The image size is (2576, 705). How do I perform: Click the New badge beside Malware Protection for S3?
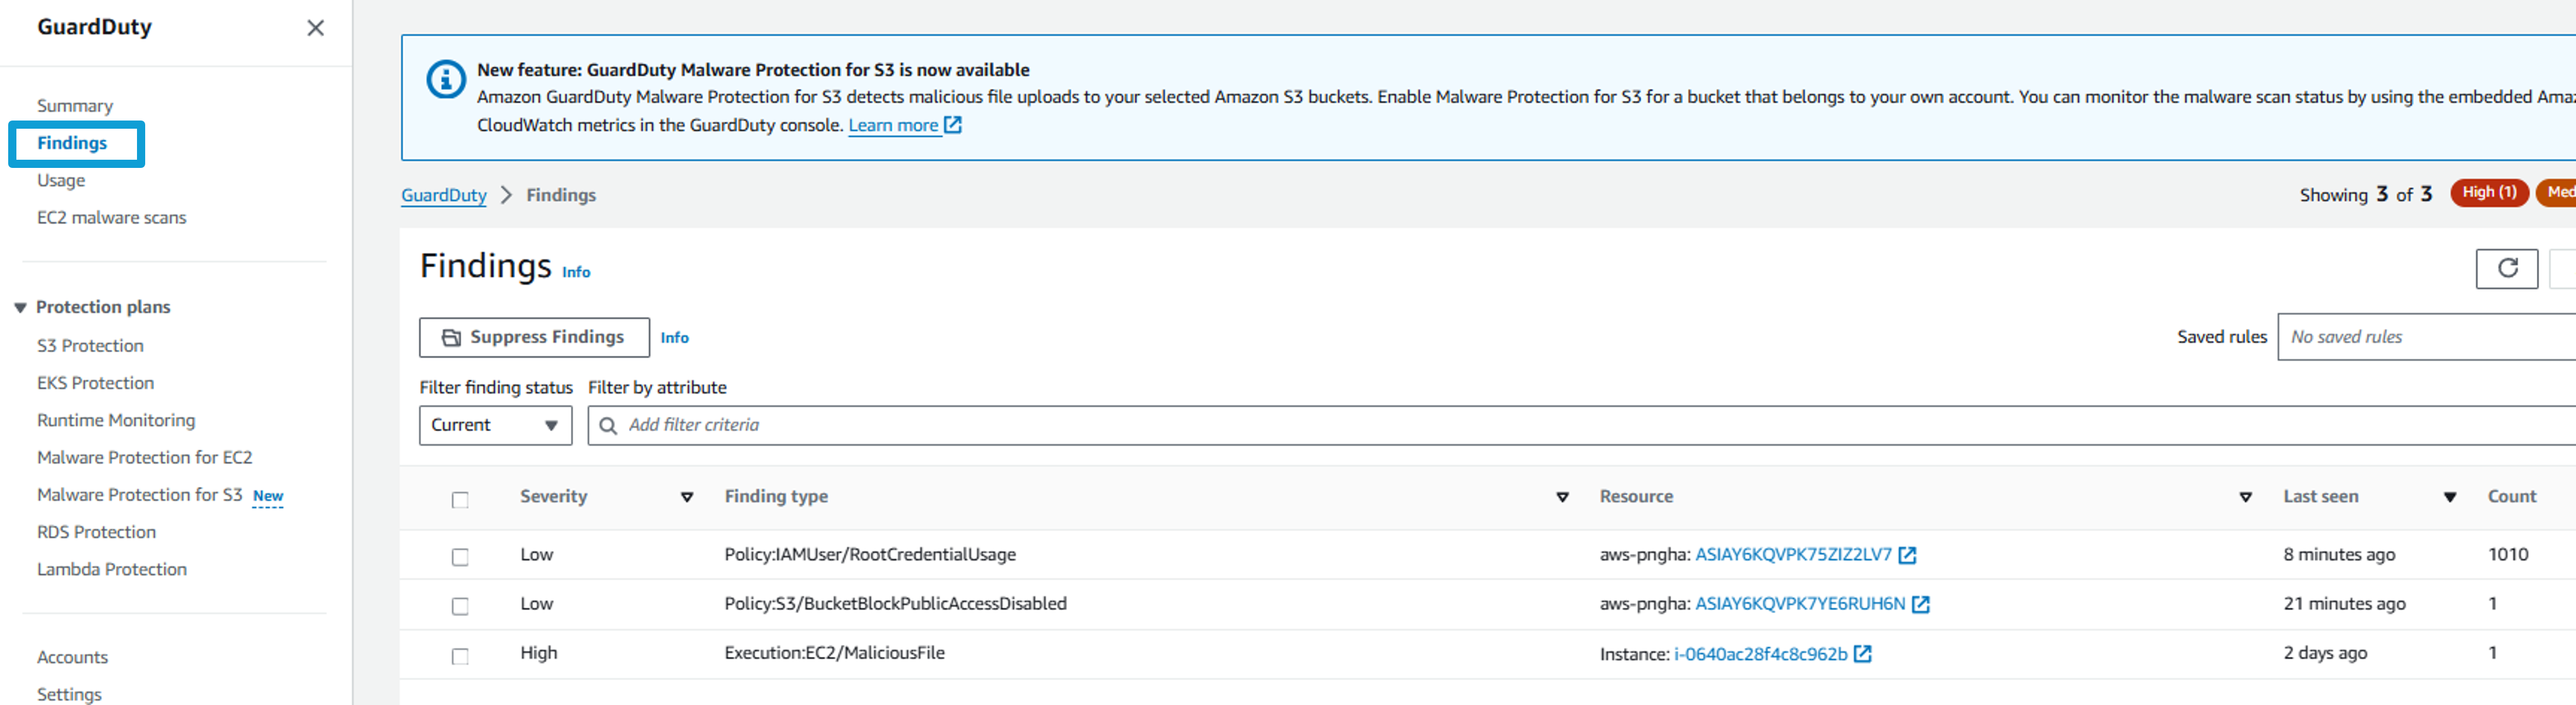pos(268,496)
